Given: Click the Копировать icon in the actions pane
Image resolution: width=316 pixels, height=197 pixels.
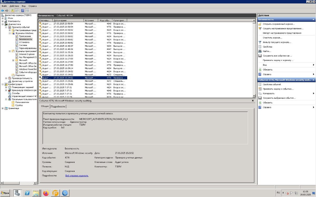Looking at the screenshot, I should [x=260, y=93].
